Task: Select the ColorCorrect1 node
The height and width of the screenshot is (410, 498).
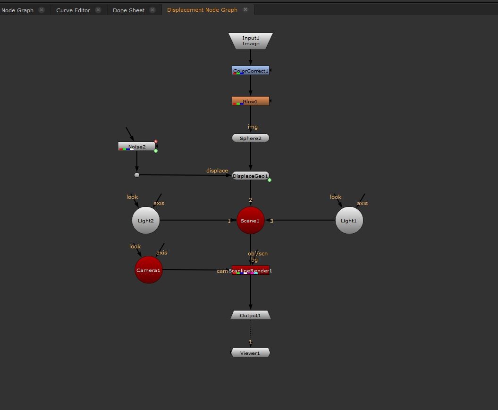Action: coord(250,70)
